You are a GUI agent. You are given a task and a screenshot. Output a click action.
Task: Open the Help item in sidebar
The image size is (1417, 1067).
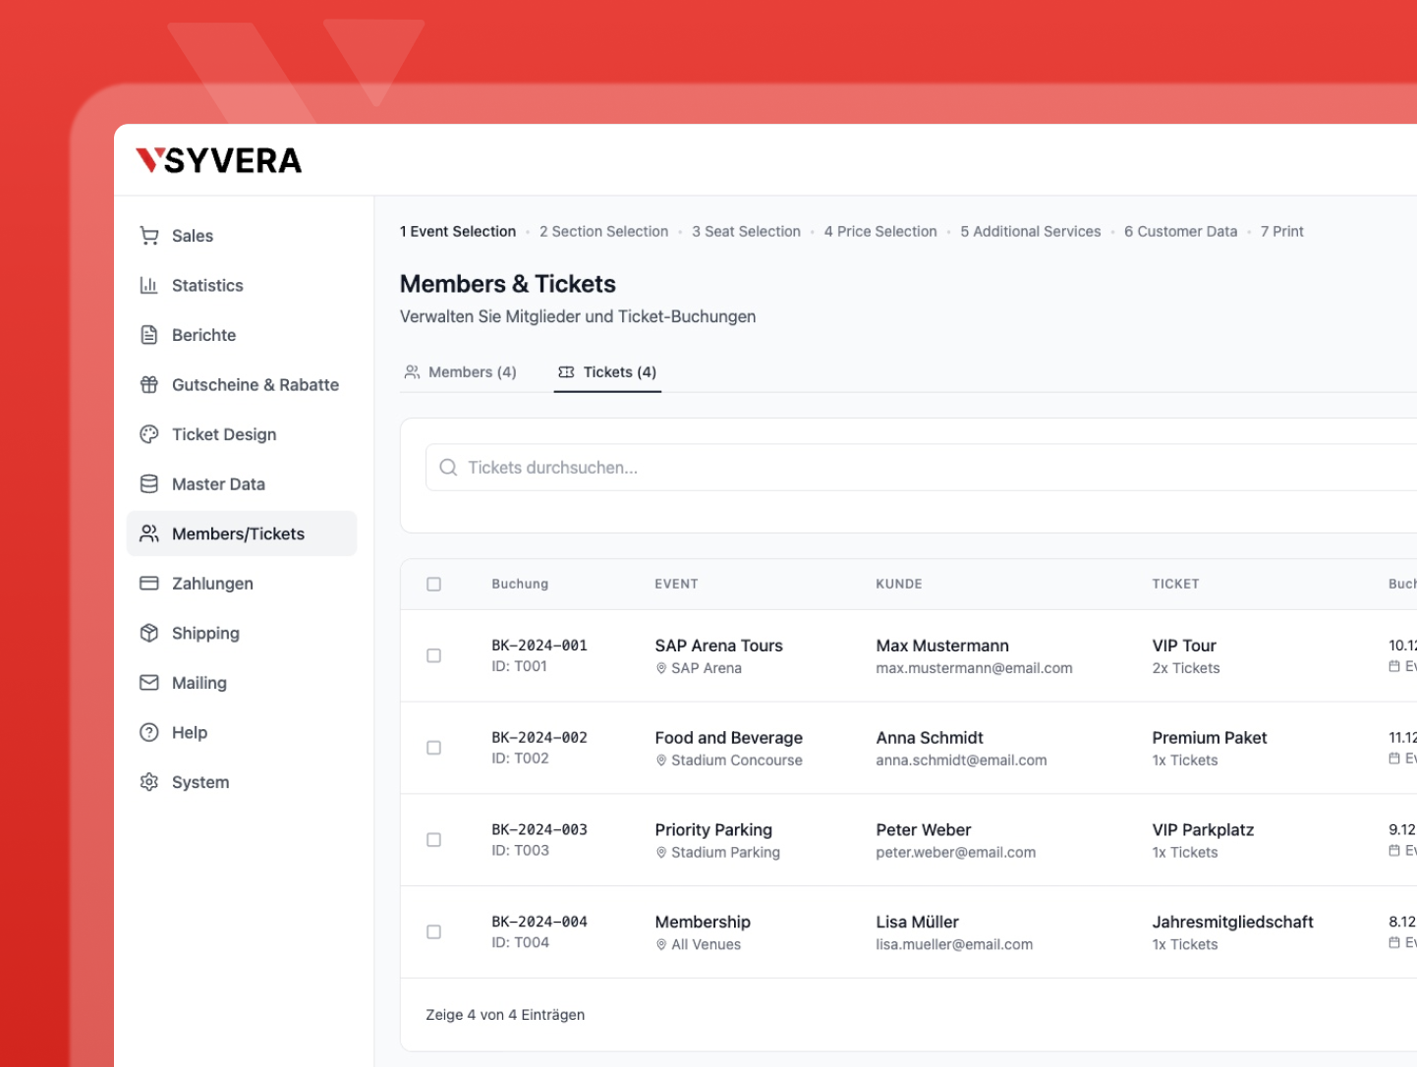189,733
